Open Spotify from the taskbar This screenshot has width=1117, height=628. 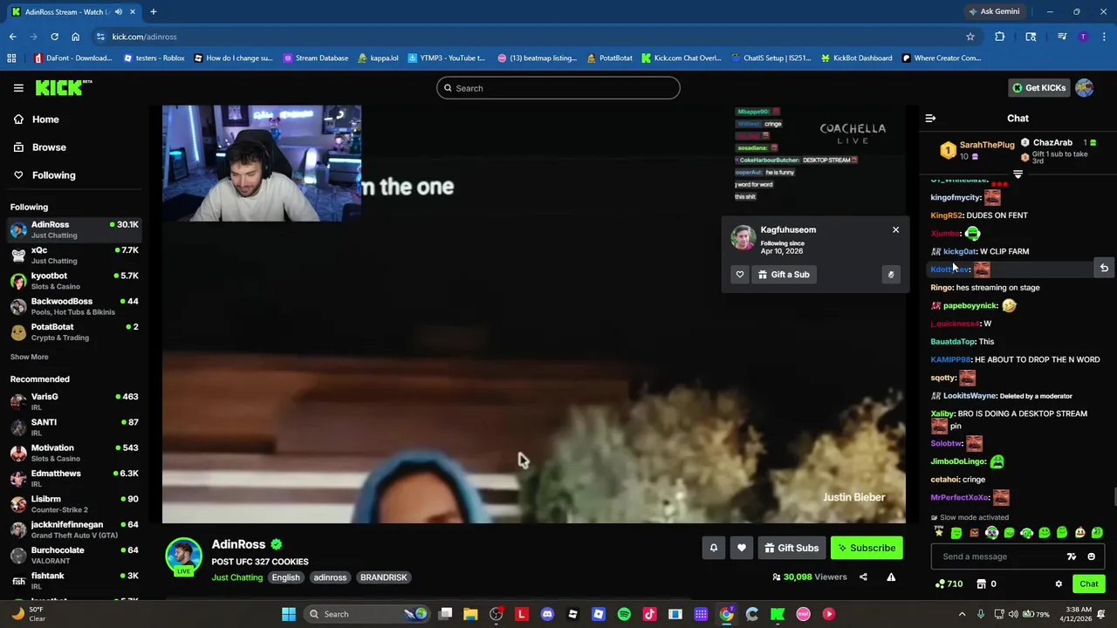[624, 614]
